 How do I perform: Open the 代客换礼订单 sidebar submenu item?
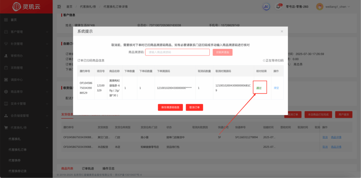pos(18,150)
